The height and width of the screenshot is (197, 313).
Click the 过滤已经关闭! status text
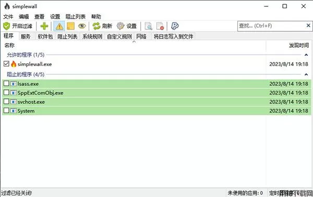17,193
